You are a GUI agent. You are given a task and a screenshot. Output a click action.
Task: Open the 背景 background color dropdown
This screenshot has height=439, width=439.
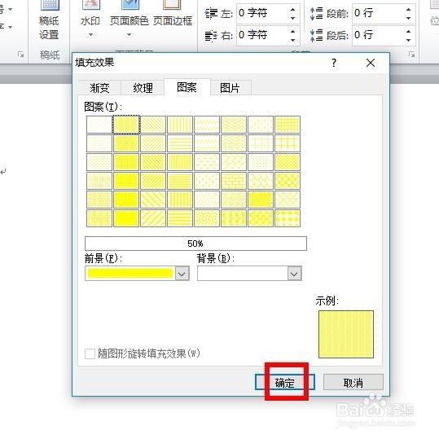tap(294, 274)
